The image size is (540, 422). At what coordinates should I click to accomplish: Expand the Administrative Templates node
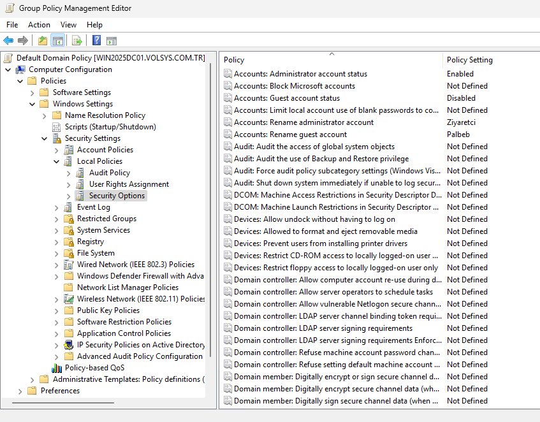click(x=33, y=379)
